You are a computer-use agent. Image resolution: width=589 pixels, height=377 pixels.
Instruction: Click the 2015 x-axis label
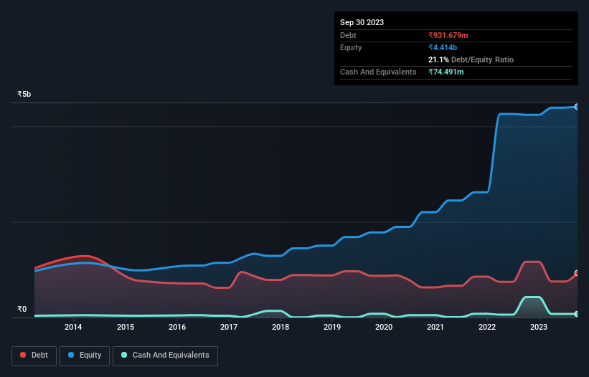(126, 327)
